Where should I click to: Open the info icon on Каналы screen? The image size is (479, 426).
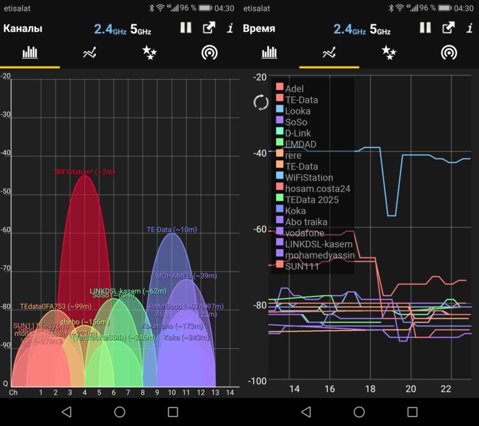(230, 29)
